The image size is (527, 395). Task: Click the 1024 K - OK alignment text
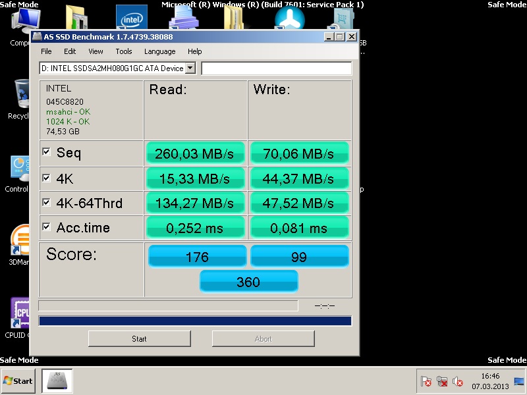pyautogui.click(x=68, y=121)
